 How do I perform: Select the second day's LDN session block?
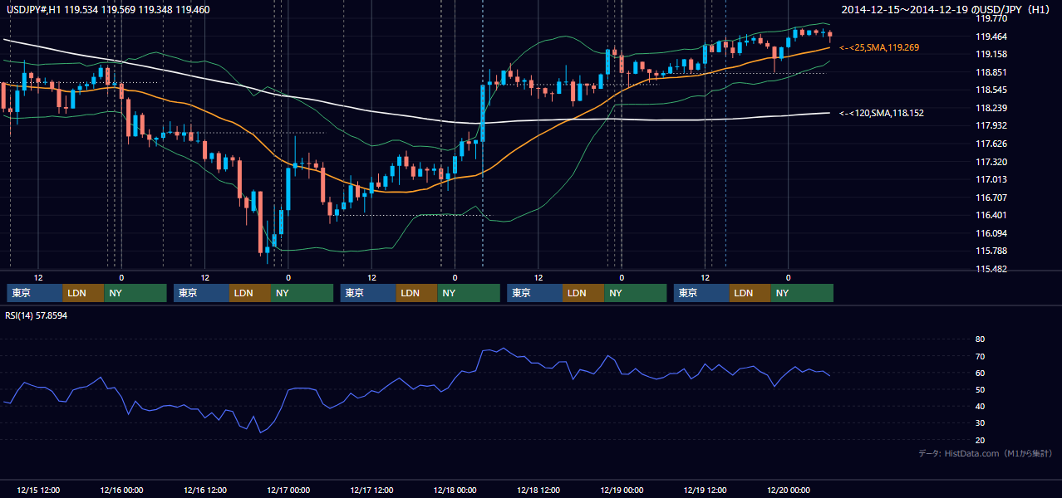(x=251, y=293)
